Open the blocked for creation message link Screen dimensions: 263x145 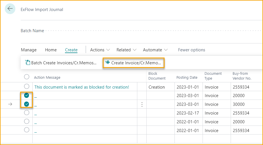(82, 87)
